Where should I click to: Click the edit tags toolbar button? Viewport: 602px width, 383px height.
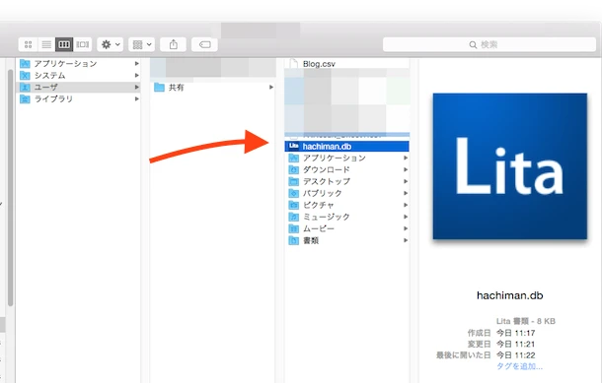coord(204,45)
